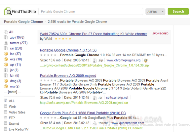Screen dimensions: 190x132
Task: Choose the exe package icon filter
Action: click(6, 59)
